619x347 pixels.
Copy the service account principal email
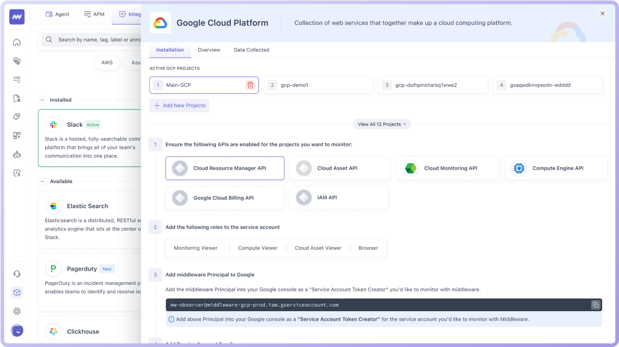595,305
